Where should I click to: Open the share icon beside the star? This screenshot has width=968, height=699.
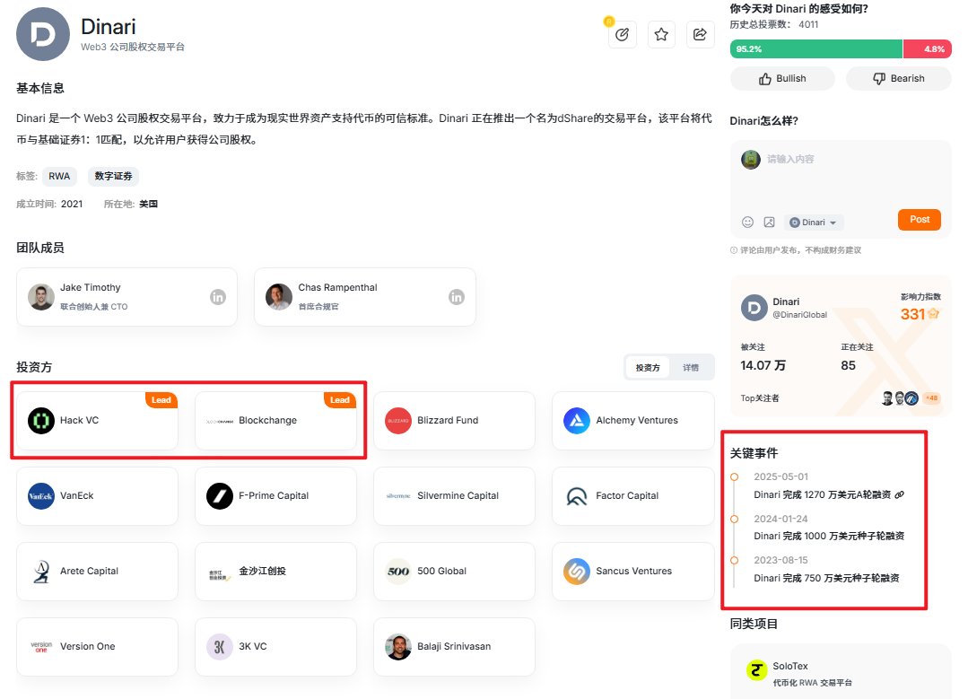point(700,35)
